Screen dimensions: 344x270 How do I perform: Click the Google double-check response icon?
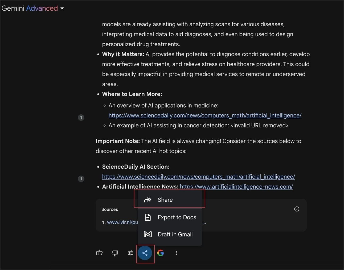pos(161,253)
